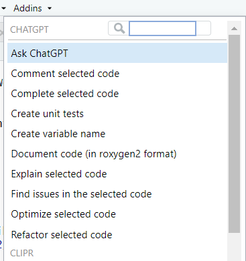Choose Refactor selected code
Image resolution: width=246 pixels, height=261 pixels.
[x=117, y=235]
